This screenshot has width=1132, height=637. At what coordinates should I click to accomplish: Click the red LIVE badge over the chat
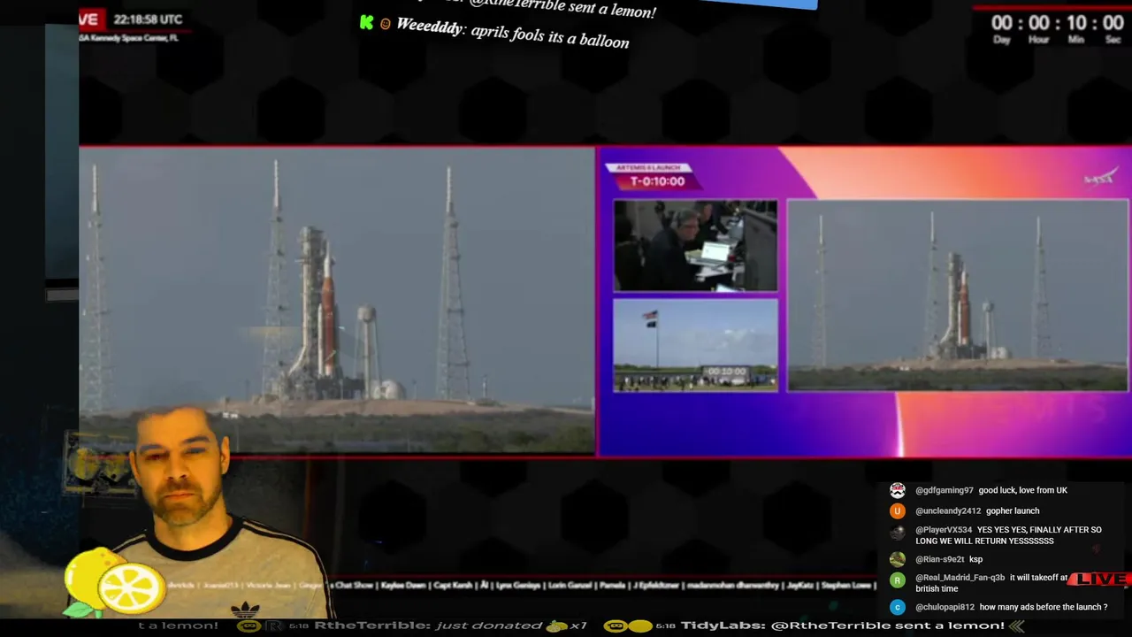click(1099, 579)
